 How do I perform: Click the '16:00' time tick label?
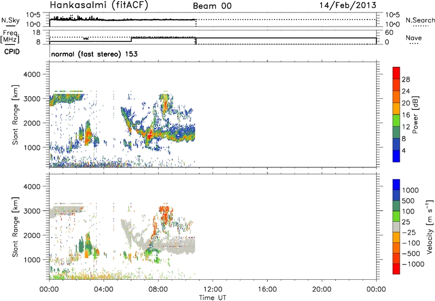click(x=267, y=290)
